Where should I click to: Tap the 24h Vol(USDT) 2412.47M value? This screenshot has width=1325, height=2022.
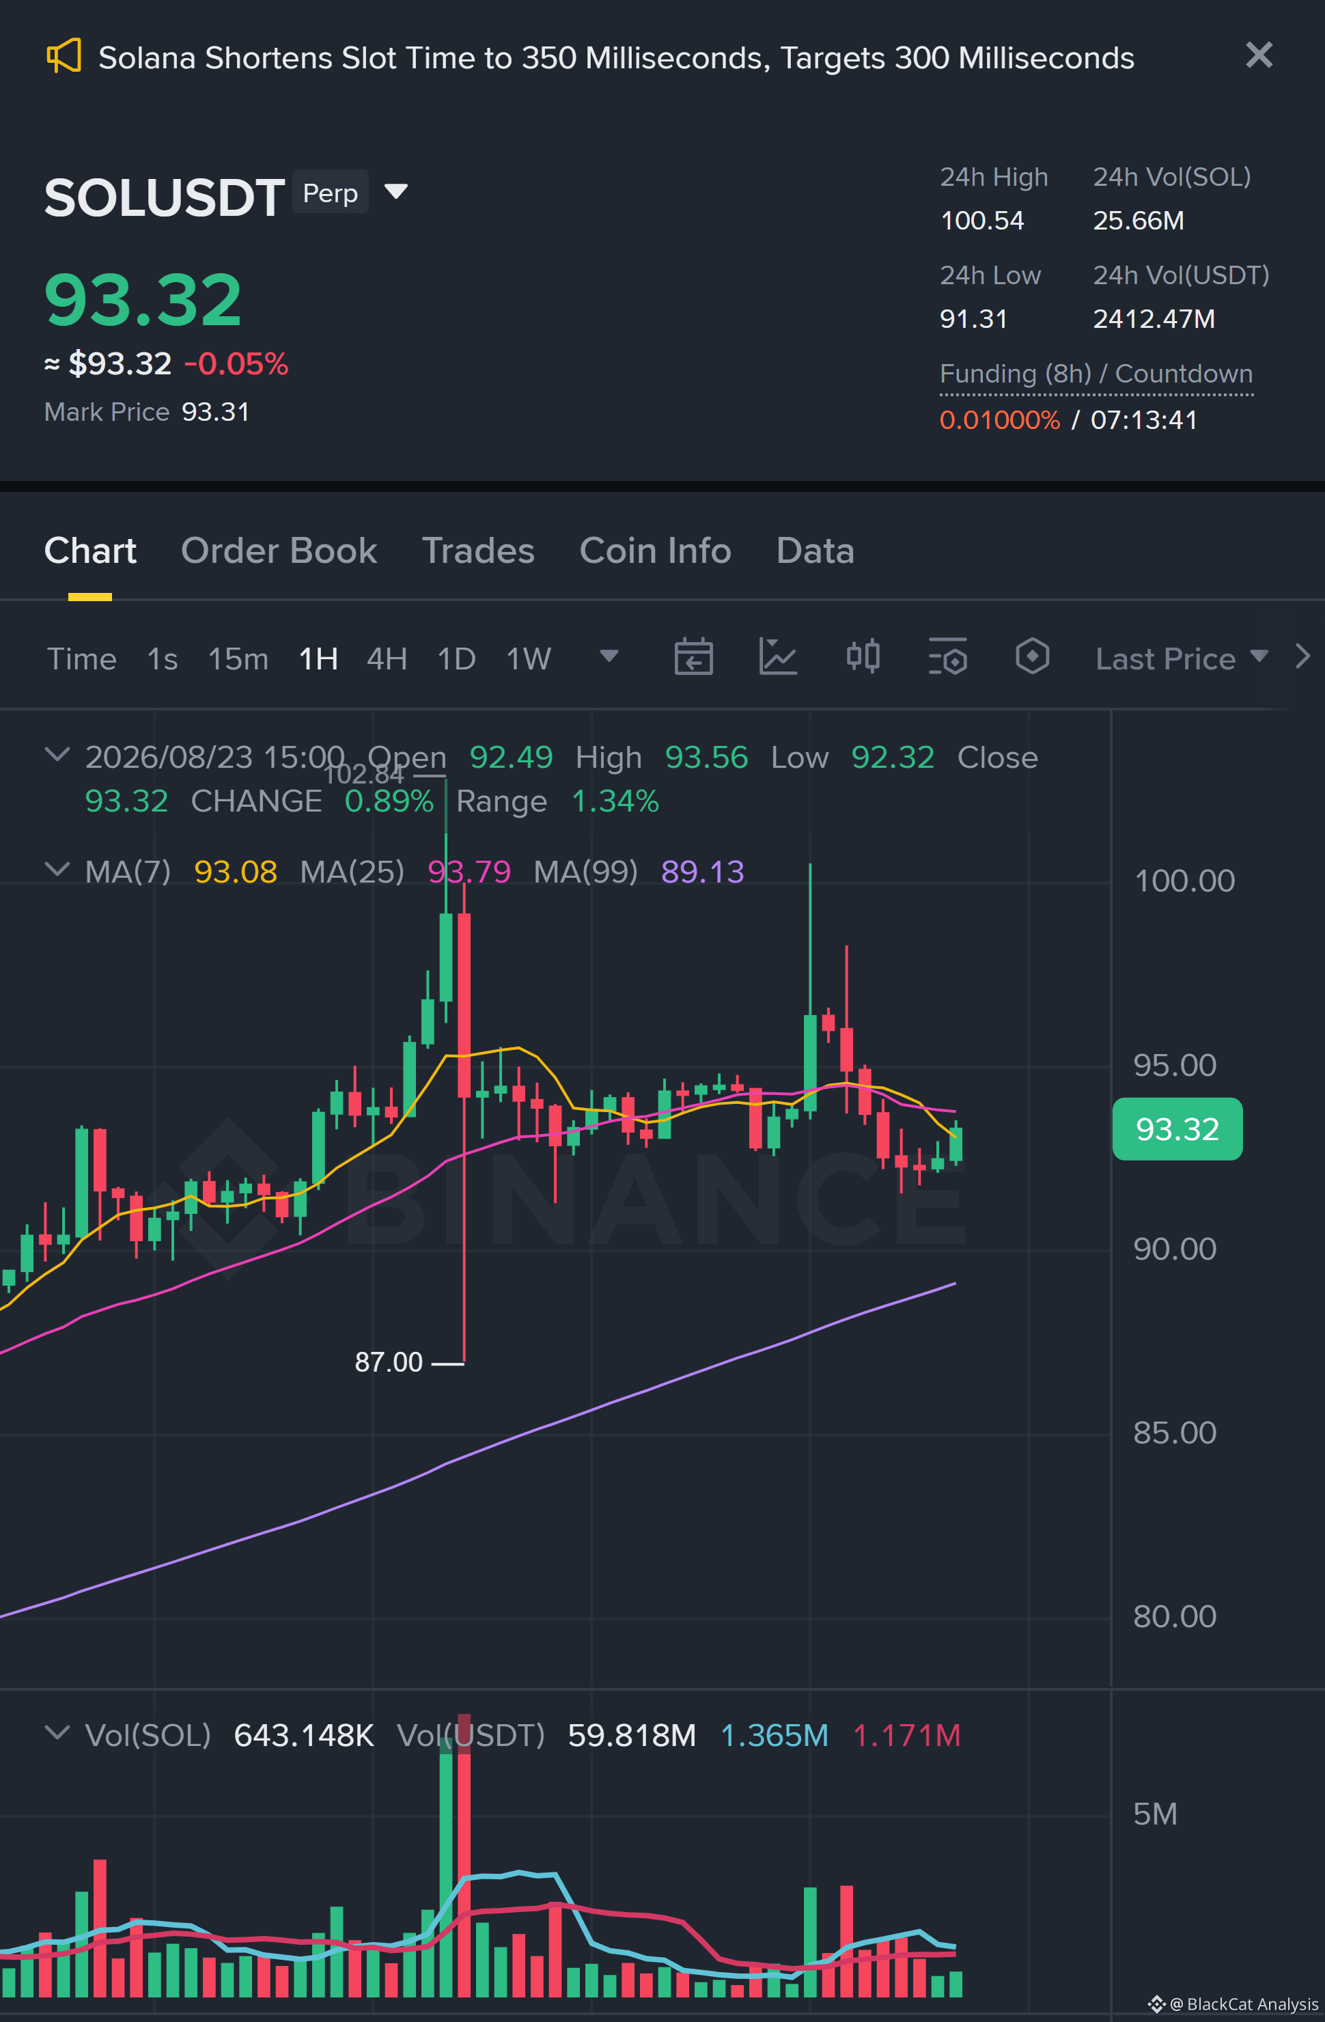pos(1154,320)
